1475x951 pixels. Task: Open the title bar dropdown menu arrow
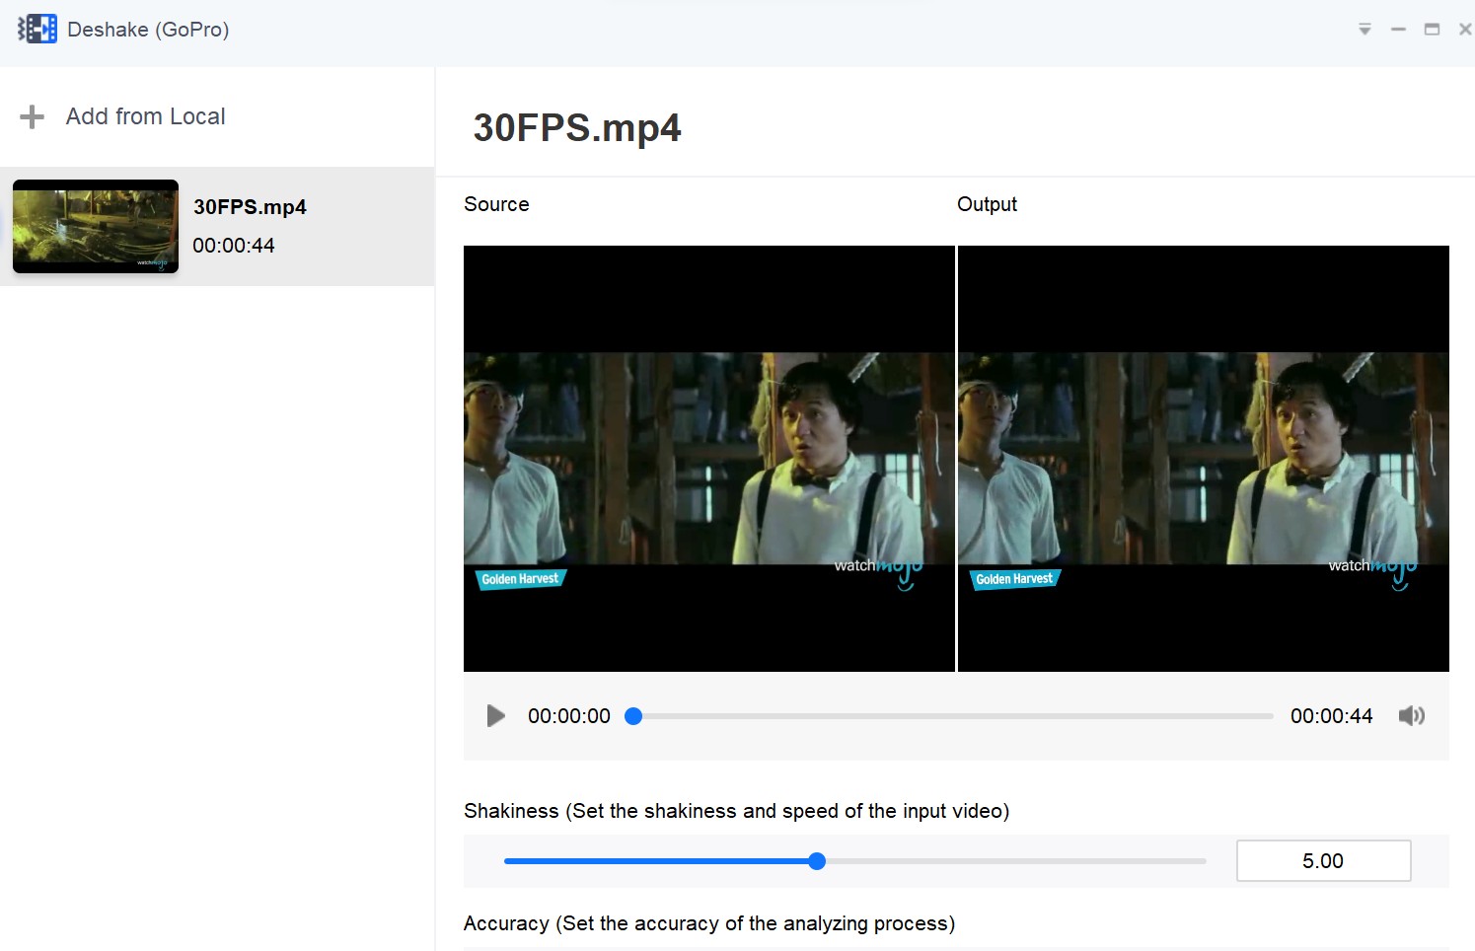(x=1364, y=30)
